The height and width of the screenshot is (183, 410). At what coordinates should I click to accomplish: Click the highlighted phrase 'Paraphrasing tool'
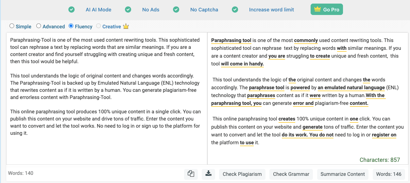tap(231, 40)
